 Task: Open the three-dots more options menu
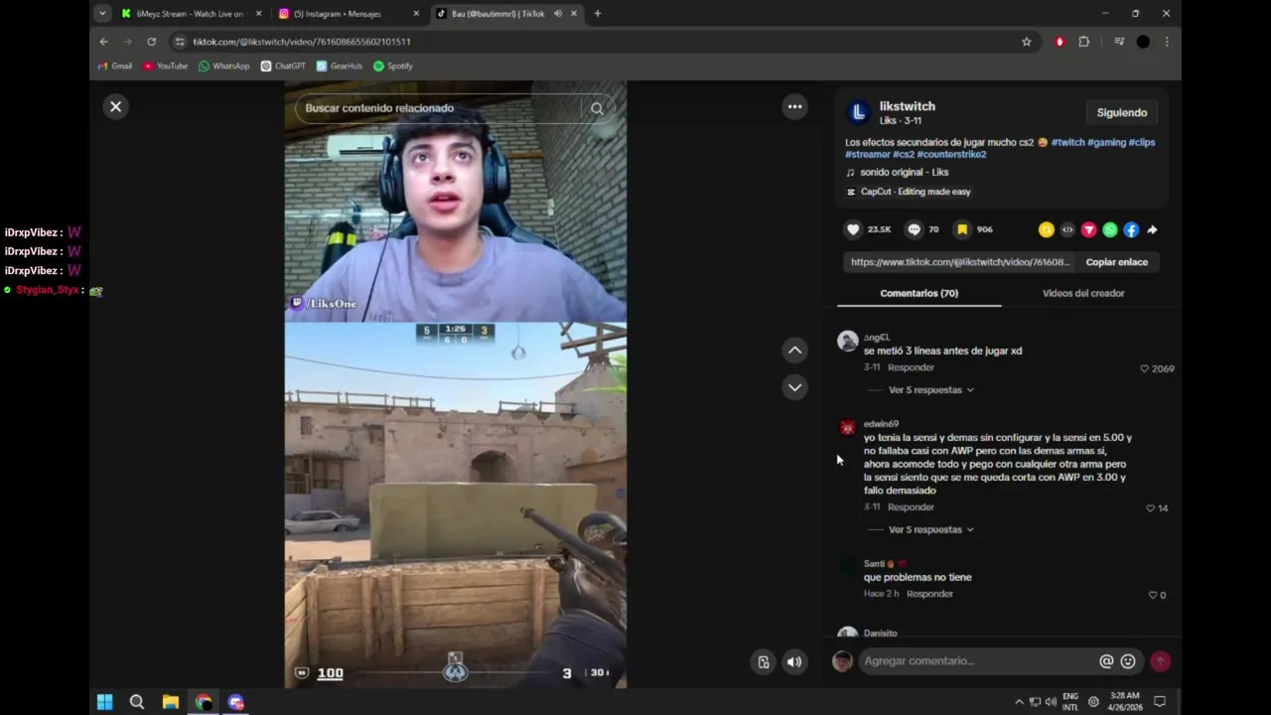[794, 106]
